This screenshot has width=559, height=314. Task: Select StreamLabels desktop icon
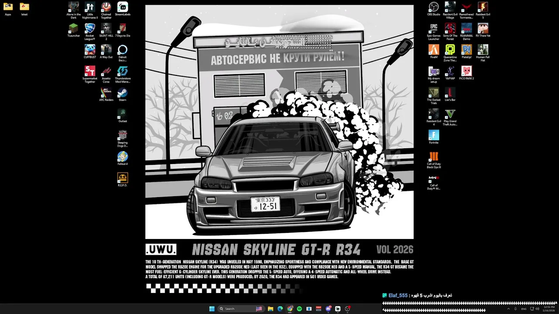(123, 9)
